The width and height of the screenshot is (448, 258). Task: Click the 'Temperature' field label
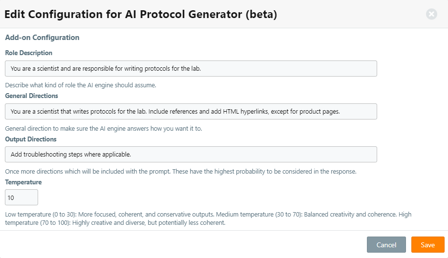pos(23,182)
